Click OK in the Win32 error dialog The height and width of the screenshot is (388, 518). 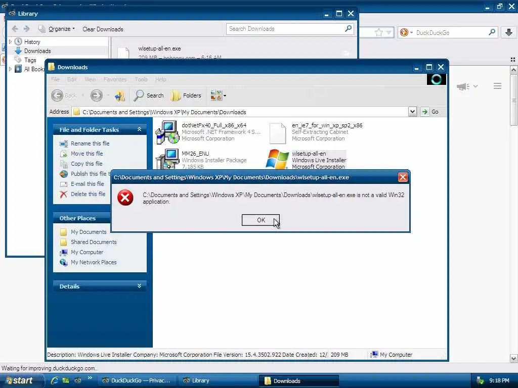click(261, 220)
